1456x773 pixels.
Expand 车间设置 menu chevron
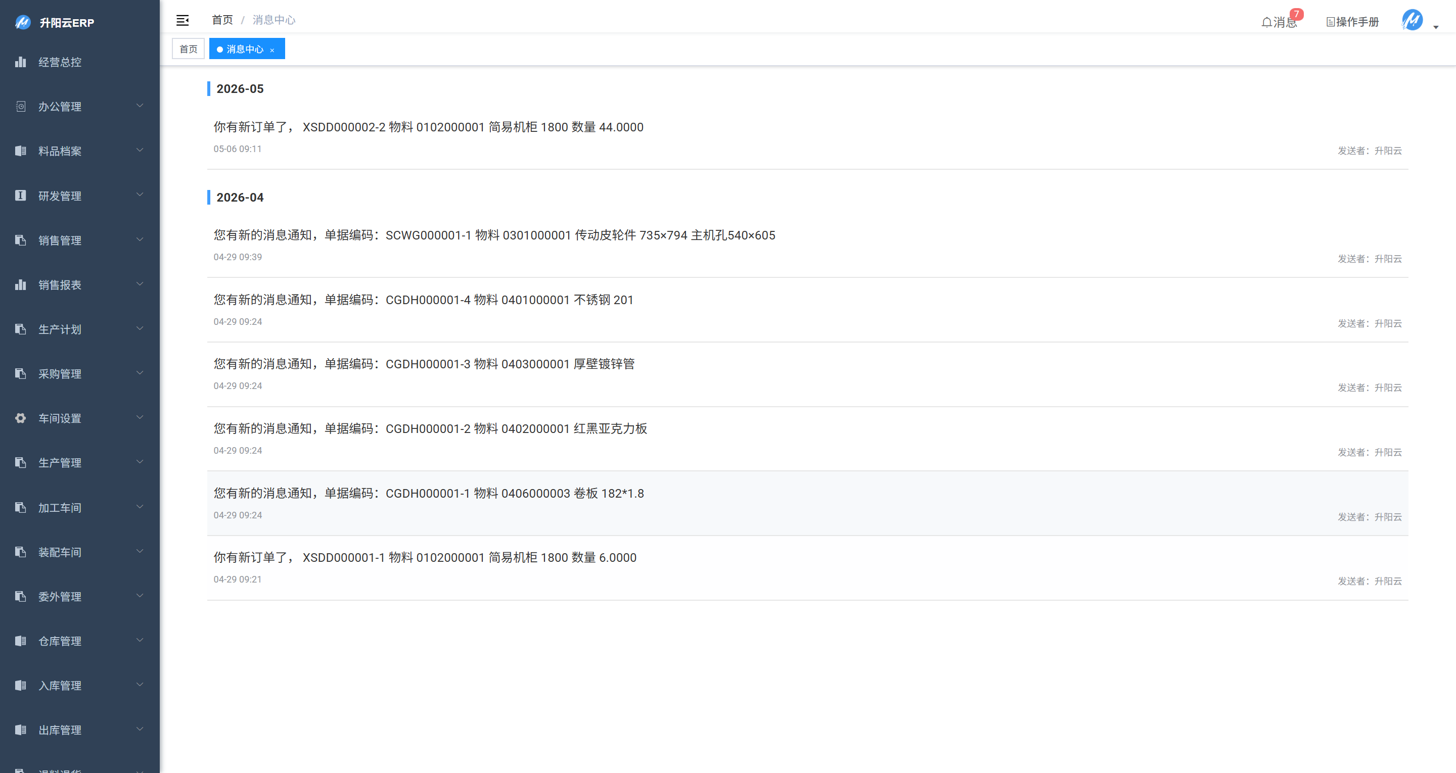pos(140,418)
